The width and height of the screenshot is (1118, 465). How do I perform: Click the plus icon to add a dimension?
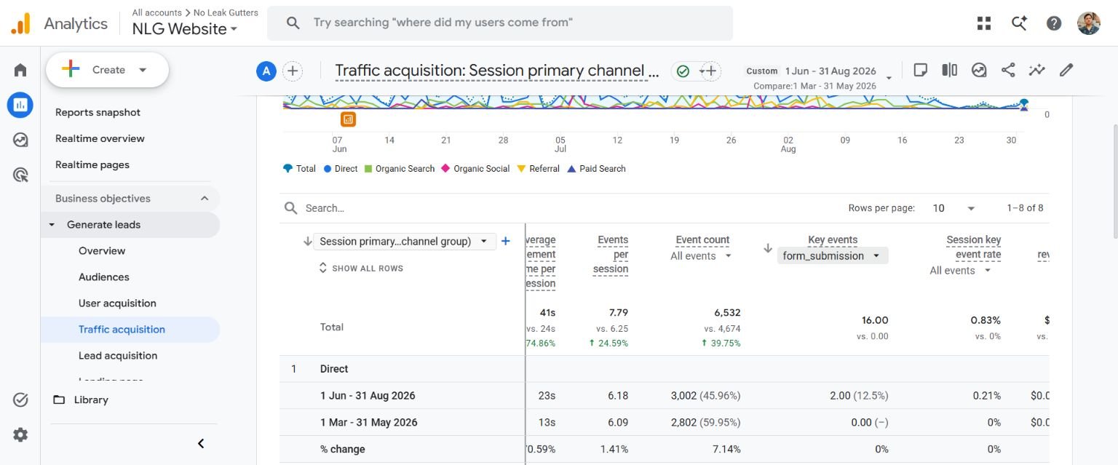coord(506,241)
